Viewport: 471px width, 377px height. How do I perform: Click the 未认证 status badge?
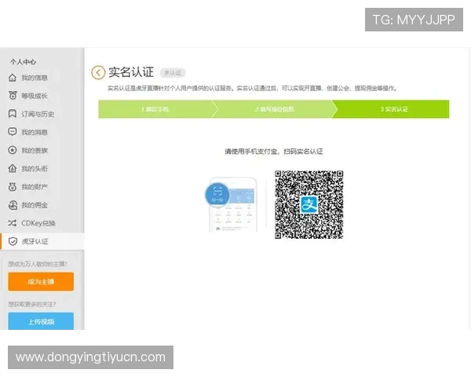(x=173, y=73)
